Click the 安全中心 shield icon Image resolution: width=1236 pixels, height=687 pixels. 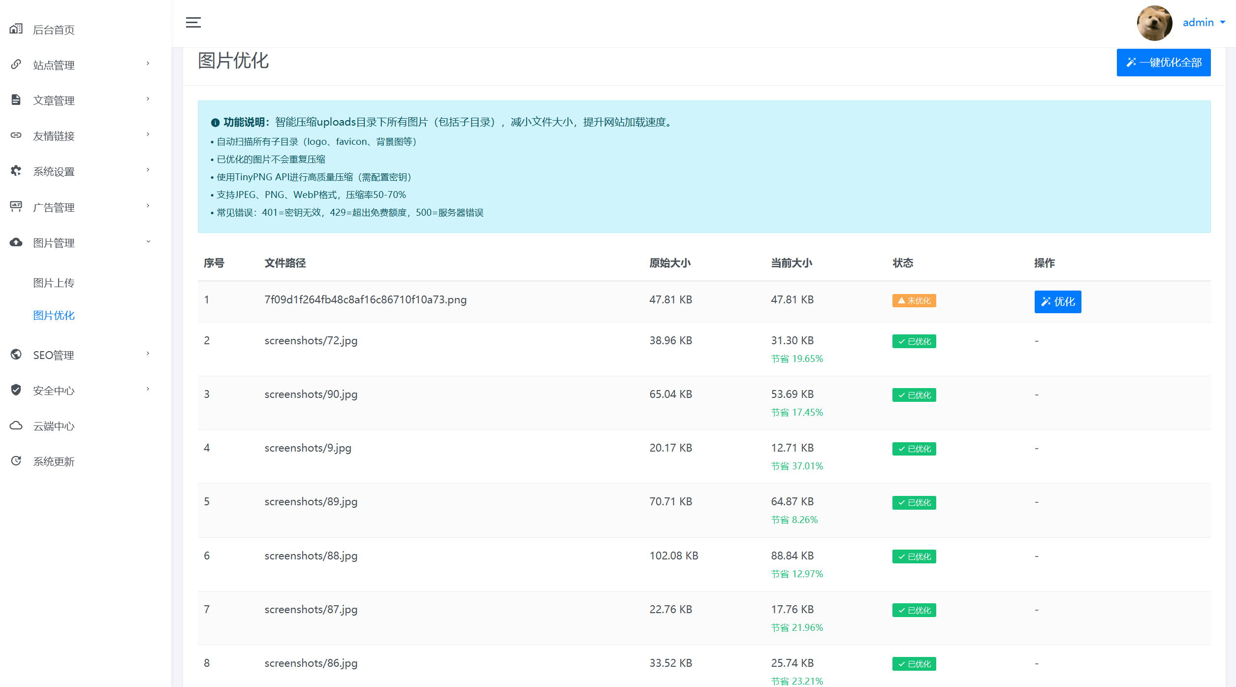click(x=16, y=390)
